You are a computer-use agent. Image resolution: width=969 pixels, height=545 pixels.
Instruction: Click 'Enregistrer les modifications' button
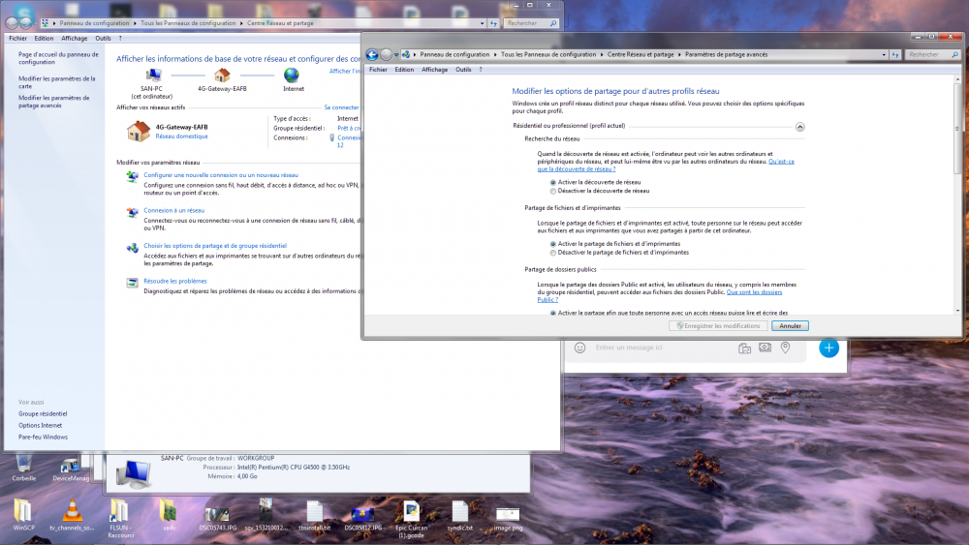(x=718, y=326)
